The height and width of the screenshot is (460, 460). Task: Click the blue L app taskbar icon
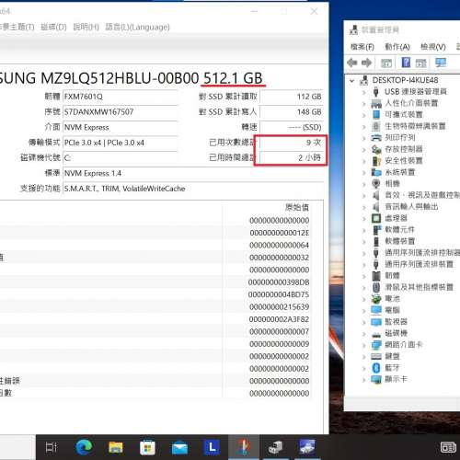point(212,447)
